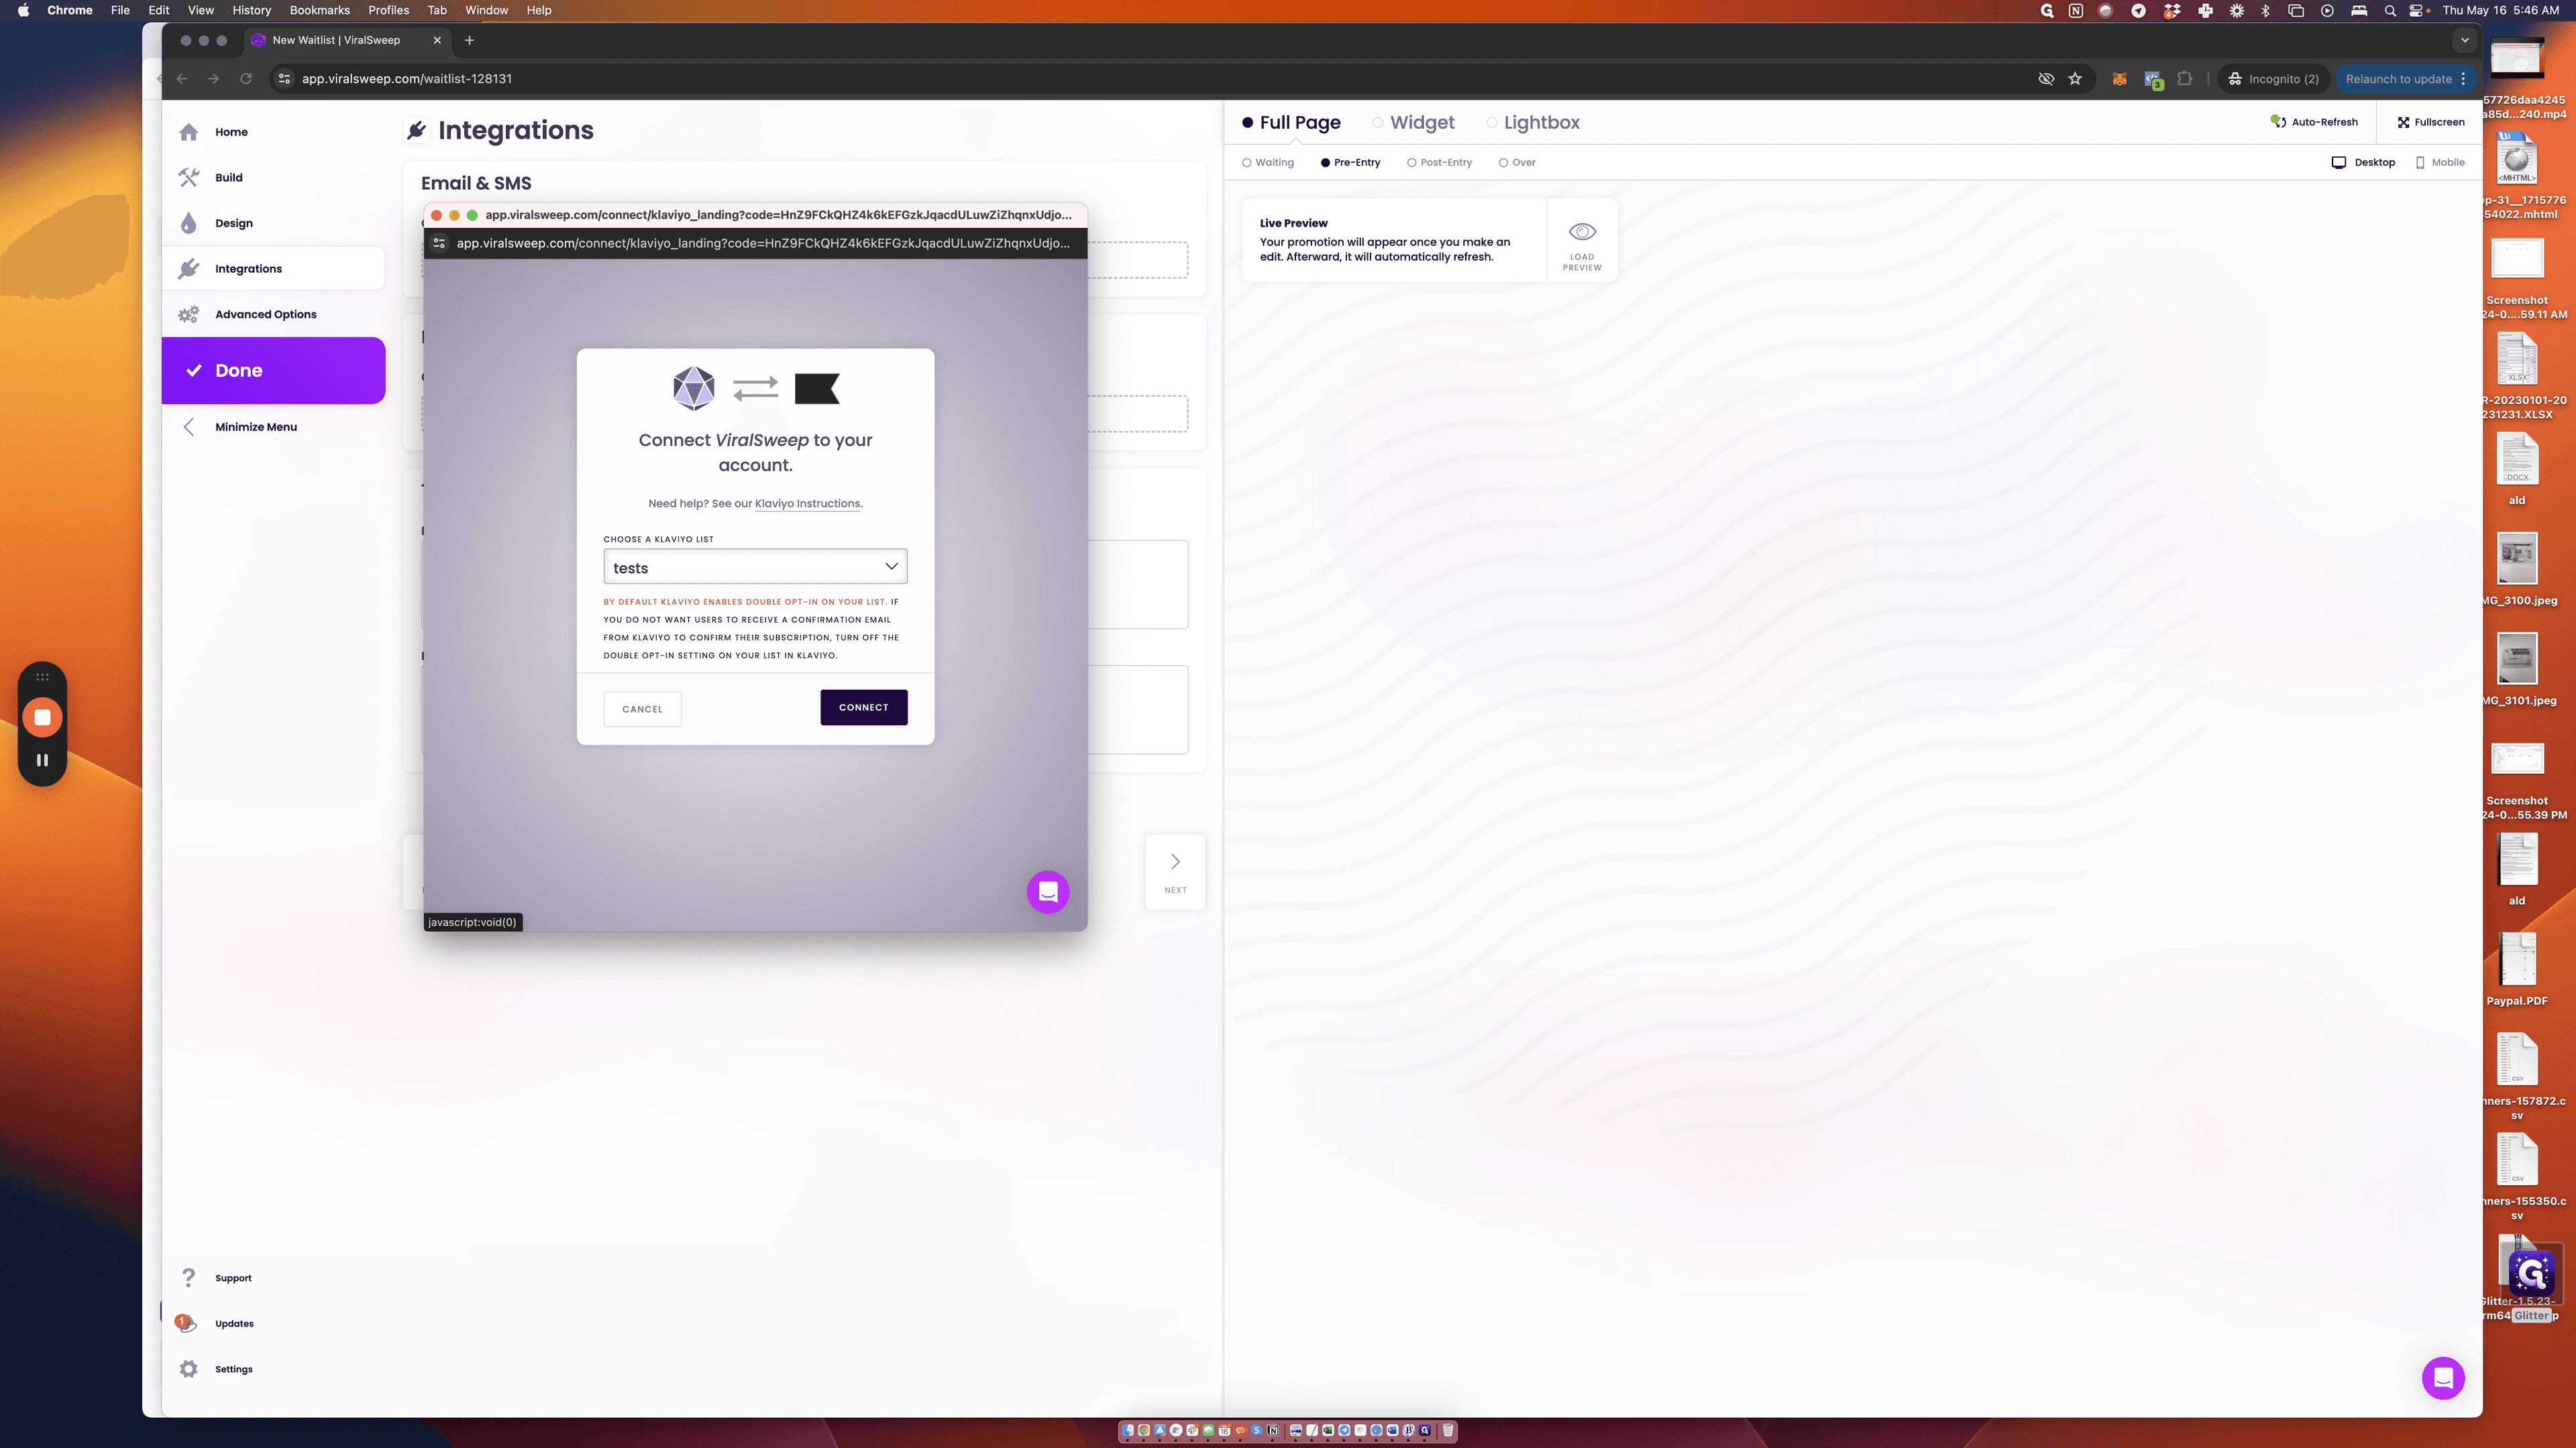Bookmark this page with the star icon
The width and height of the screenshot is (2576, 1448).
pos(2075,79)
